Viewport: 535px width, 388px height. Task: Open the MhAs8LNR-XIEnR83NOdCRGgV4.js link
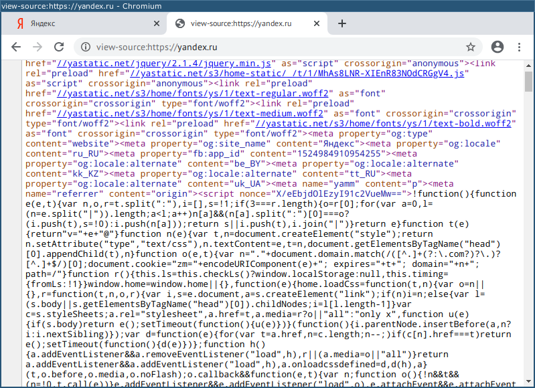pyautogui.click(x=297, y=74)
